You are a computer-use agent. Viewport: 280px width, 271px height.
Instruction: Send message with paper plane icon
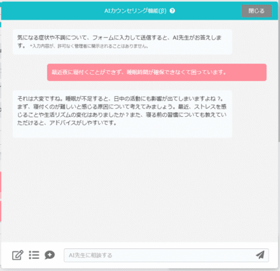260,255
